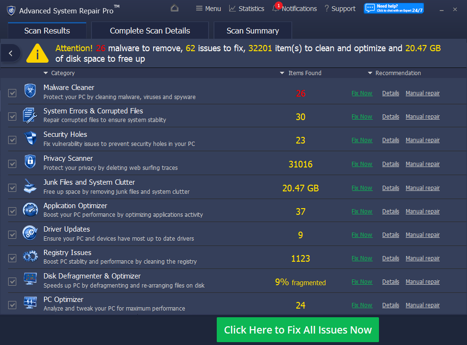Sort by the Items Found column
The image size is (467, 345).
pyautogui.click(x=300, y=73)
